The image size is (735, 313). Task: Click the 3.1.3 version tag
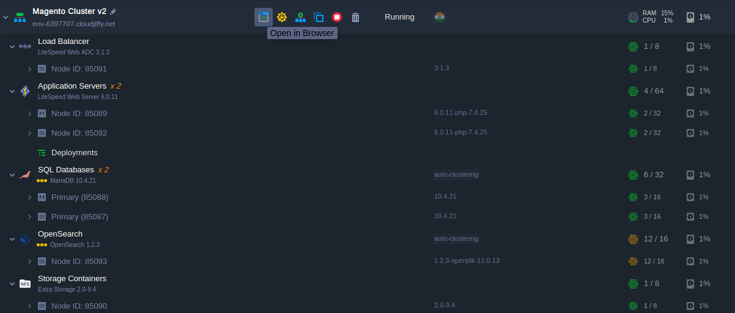point(441,68)
